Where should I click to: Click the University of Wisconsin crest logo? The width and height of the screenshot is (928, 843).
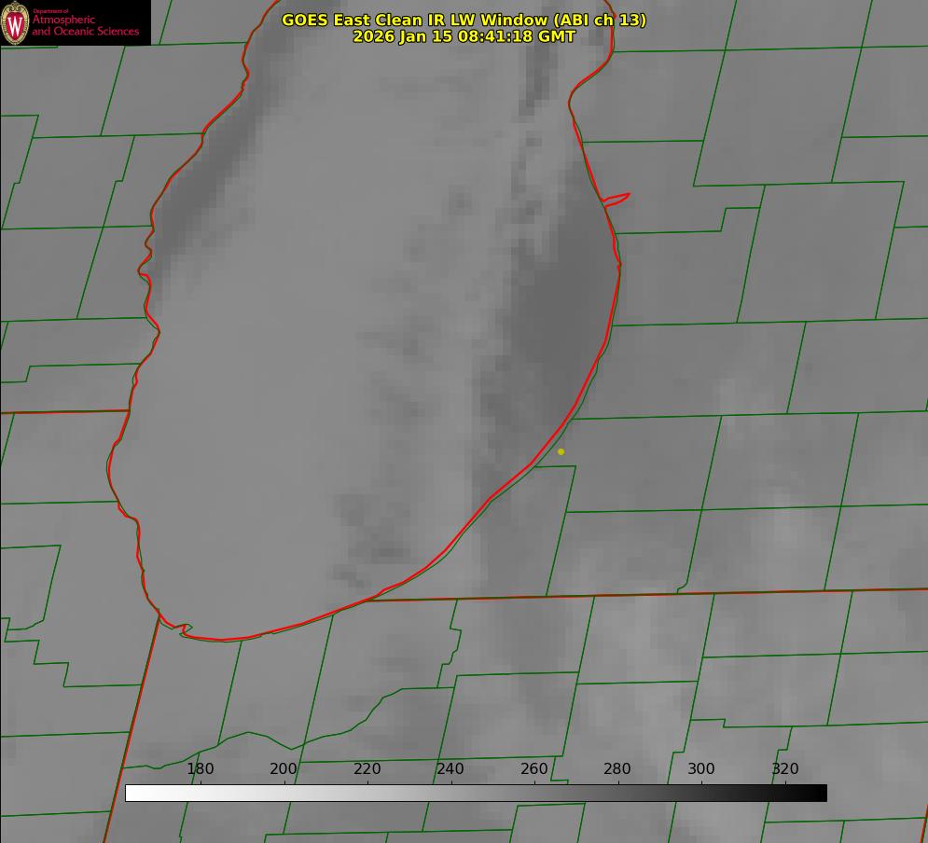tap(15, 23)
